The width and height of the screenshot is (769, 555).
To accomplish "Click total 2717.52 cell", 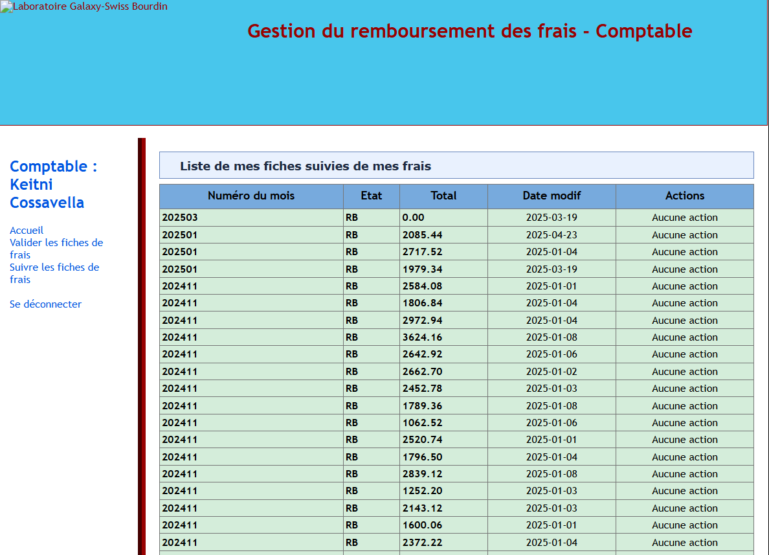I will [444, 252].
